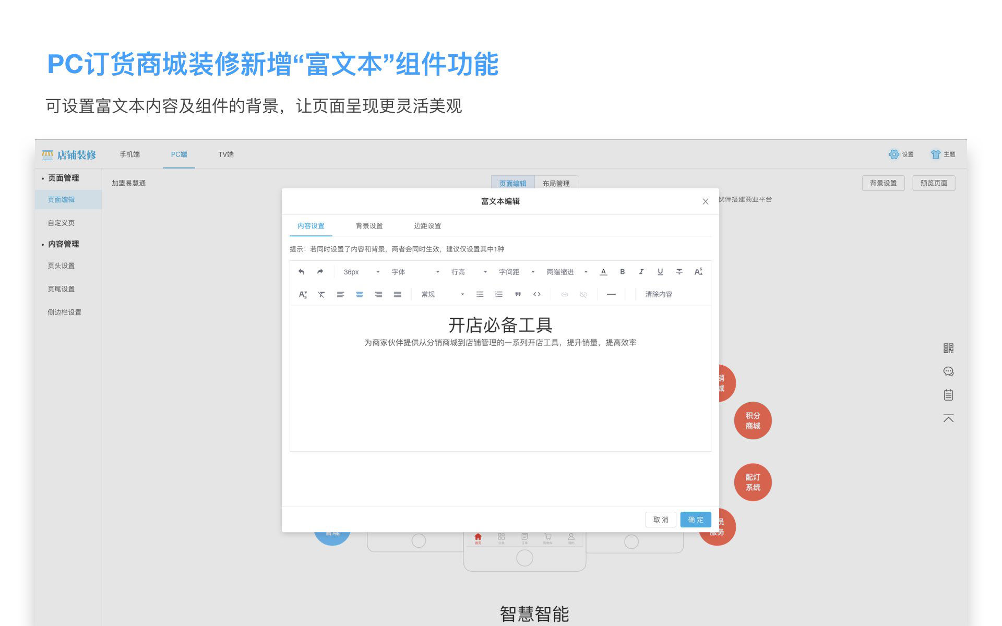1002x626 pixels.
Task: Insert numbered ordered list
Action: point(499,294)
